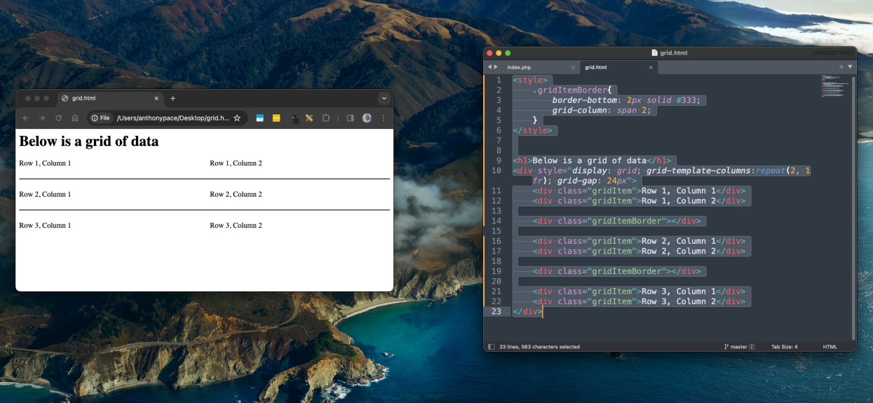Switch to the index.php tab
The width and height of the screenshot is (873, 403).
(x=520, y=67)
